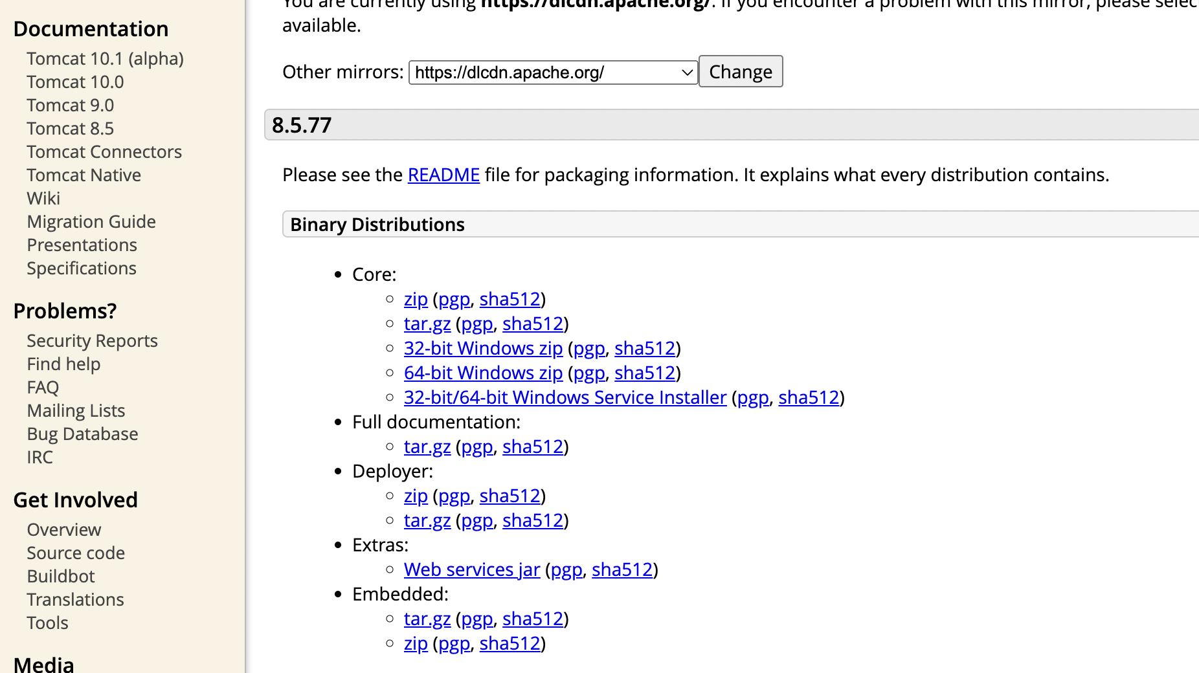Image resolution: width=1199 pixels, height=673 pixels.
Task: Open sha512 for Windows Service Installer
Action: [x=809, y=397]
